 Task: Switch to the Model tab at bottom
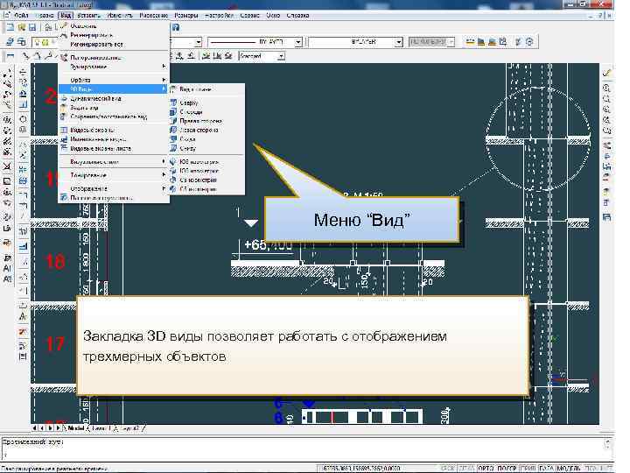click(76, 429)
